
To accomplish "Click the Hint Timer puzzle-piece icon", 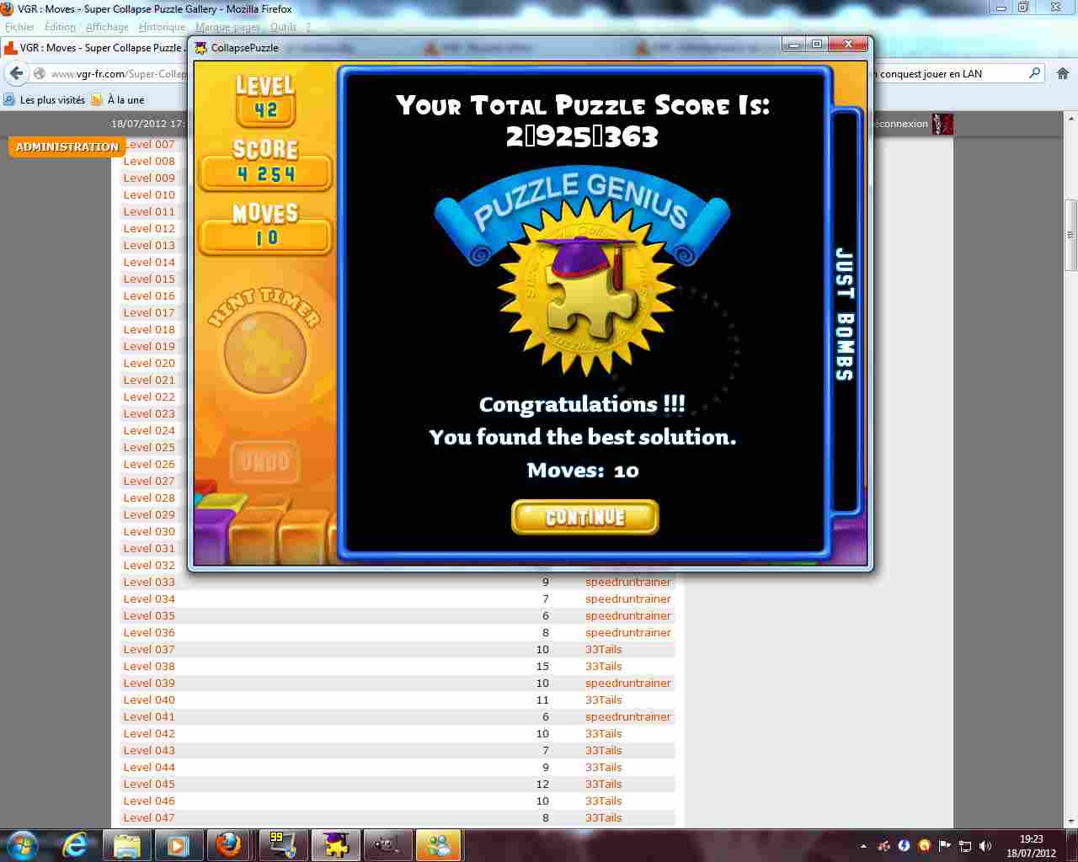I will click(264, 352).
